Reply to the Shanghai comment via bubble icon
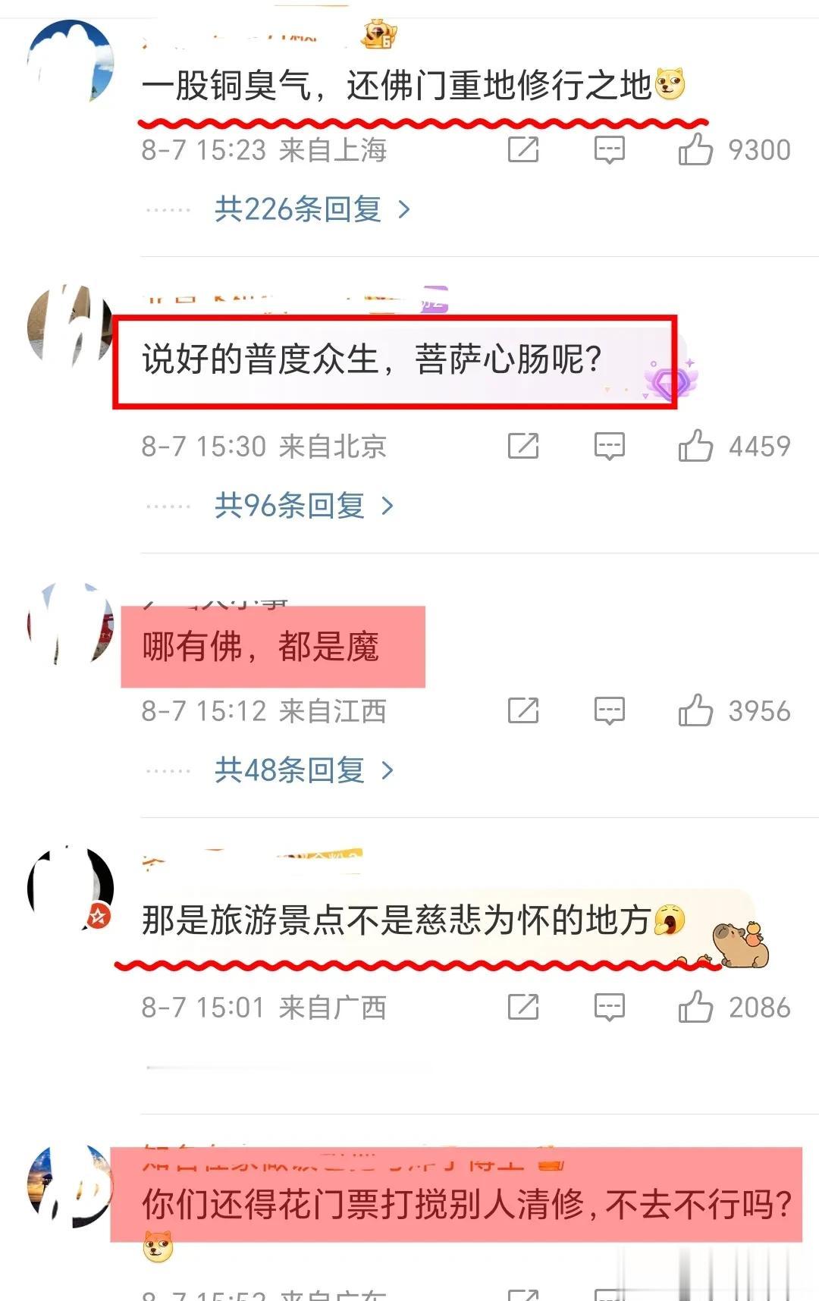This screenshot has width=819, height=1301. point(610,150)
